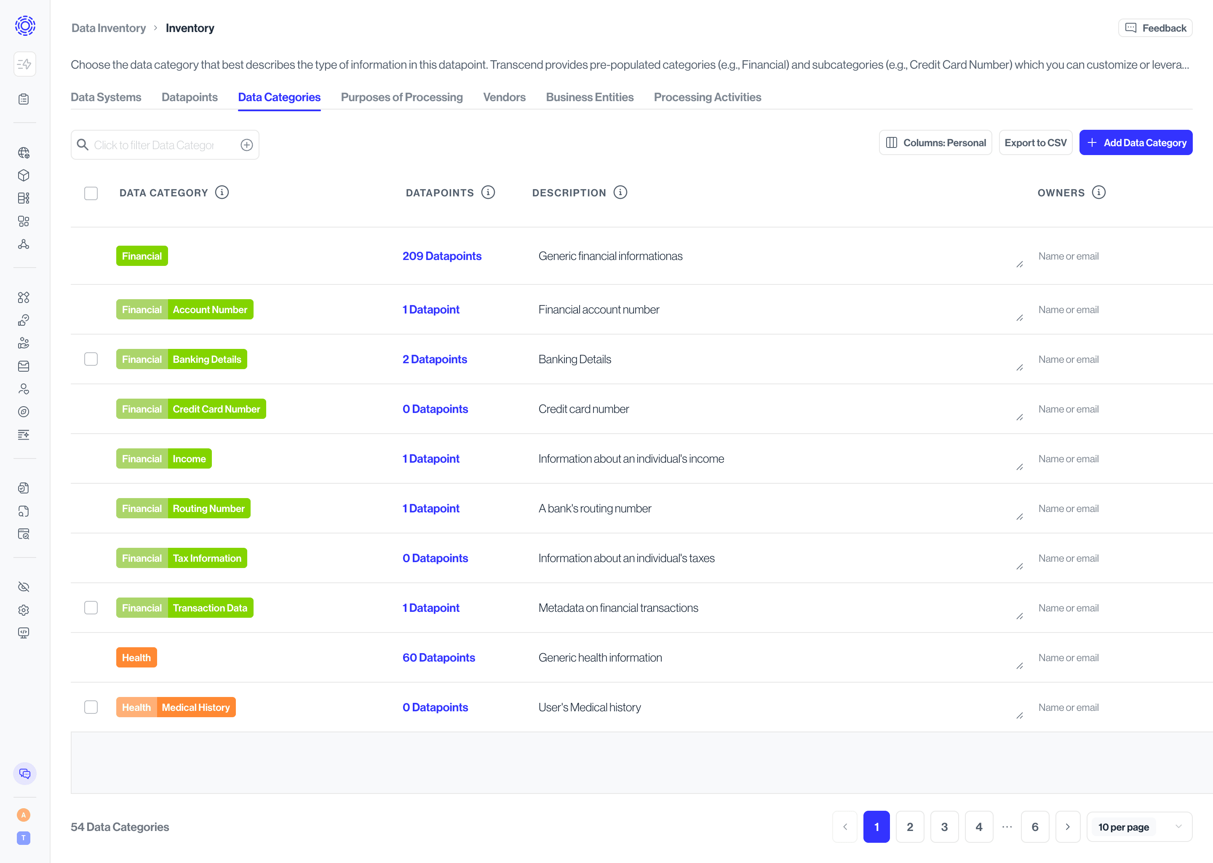Click the network nodes sidebar icon
This screenshot has width=1213, height=863.
click(23, 244)
